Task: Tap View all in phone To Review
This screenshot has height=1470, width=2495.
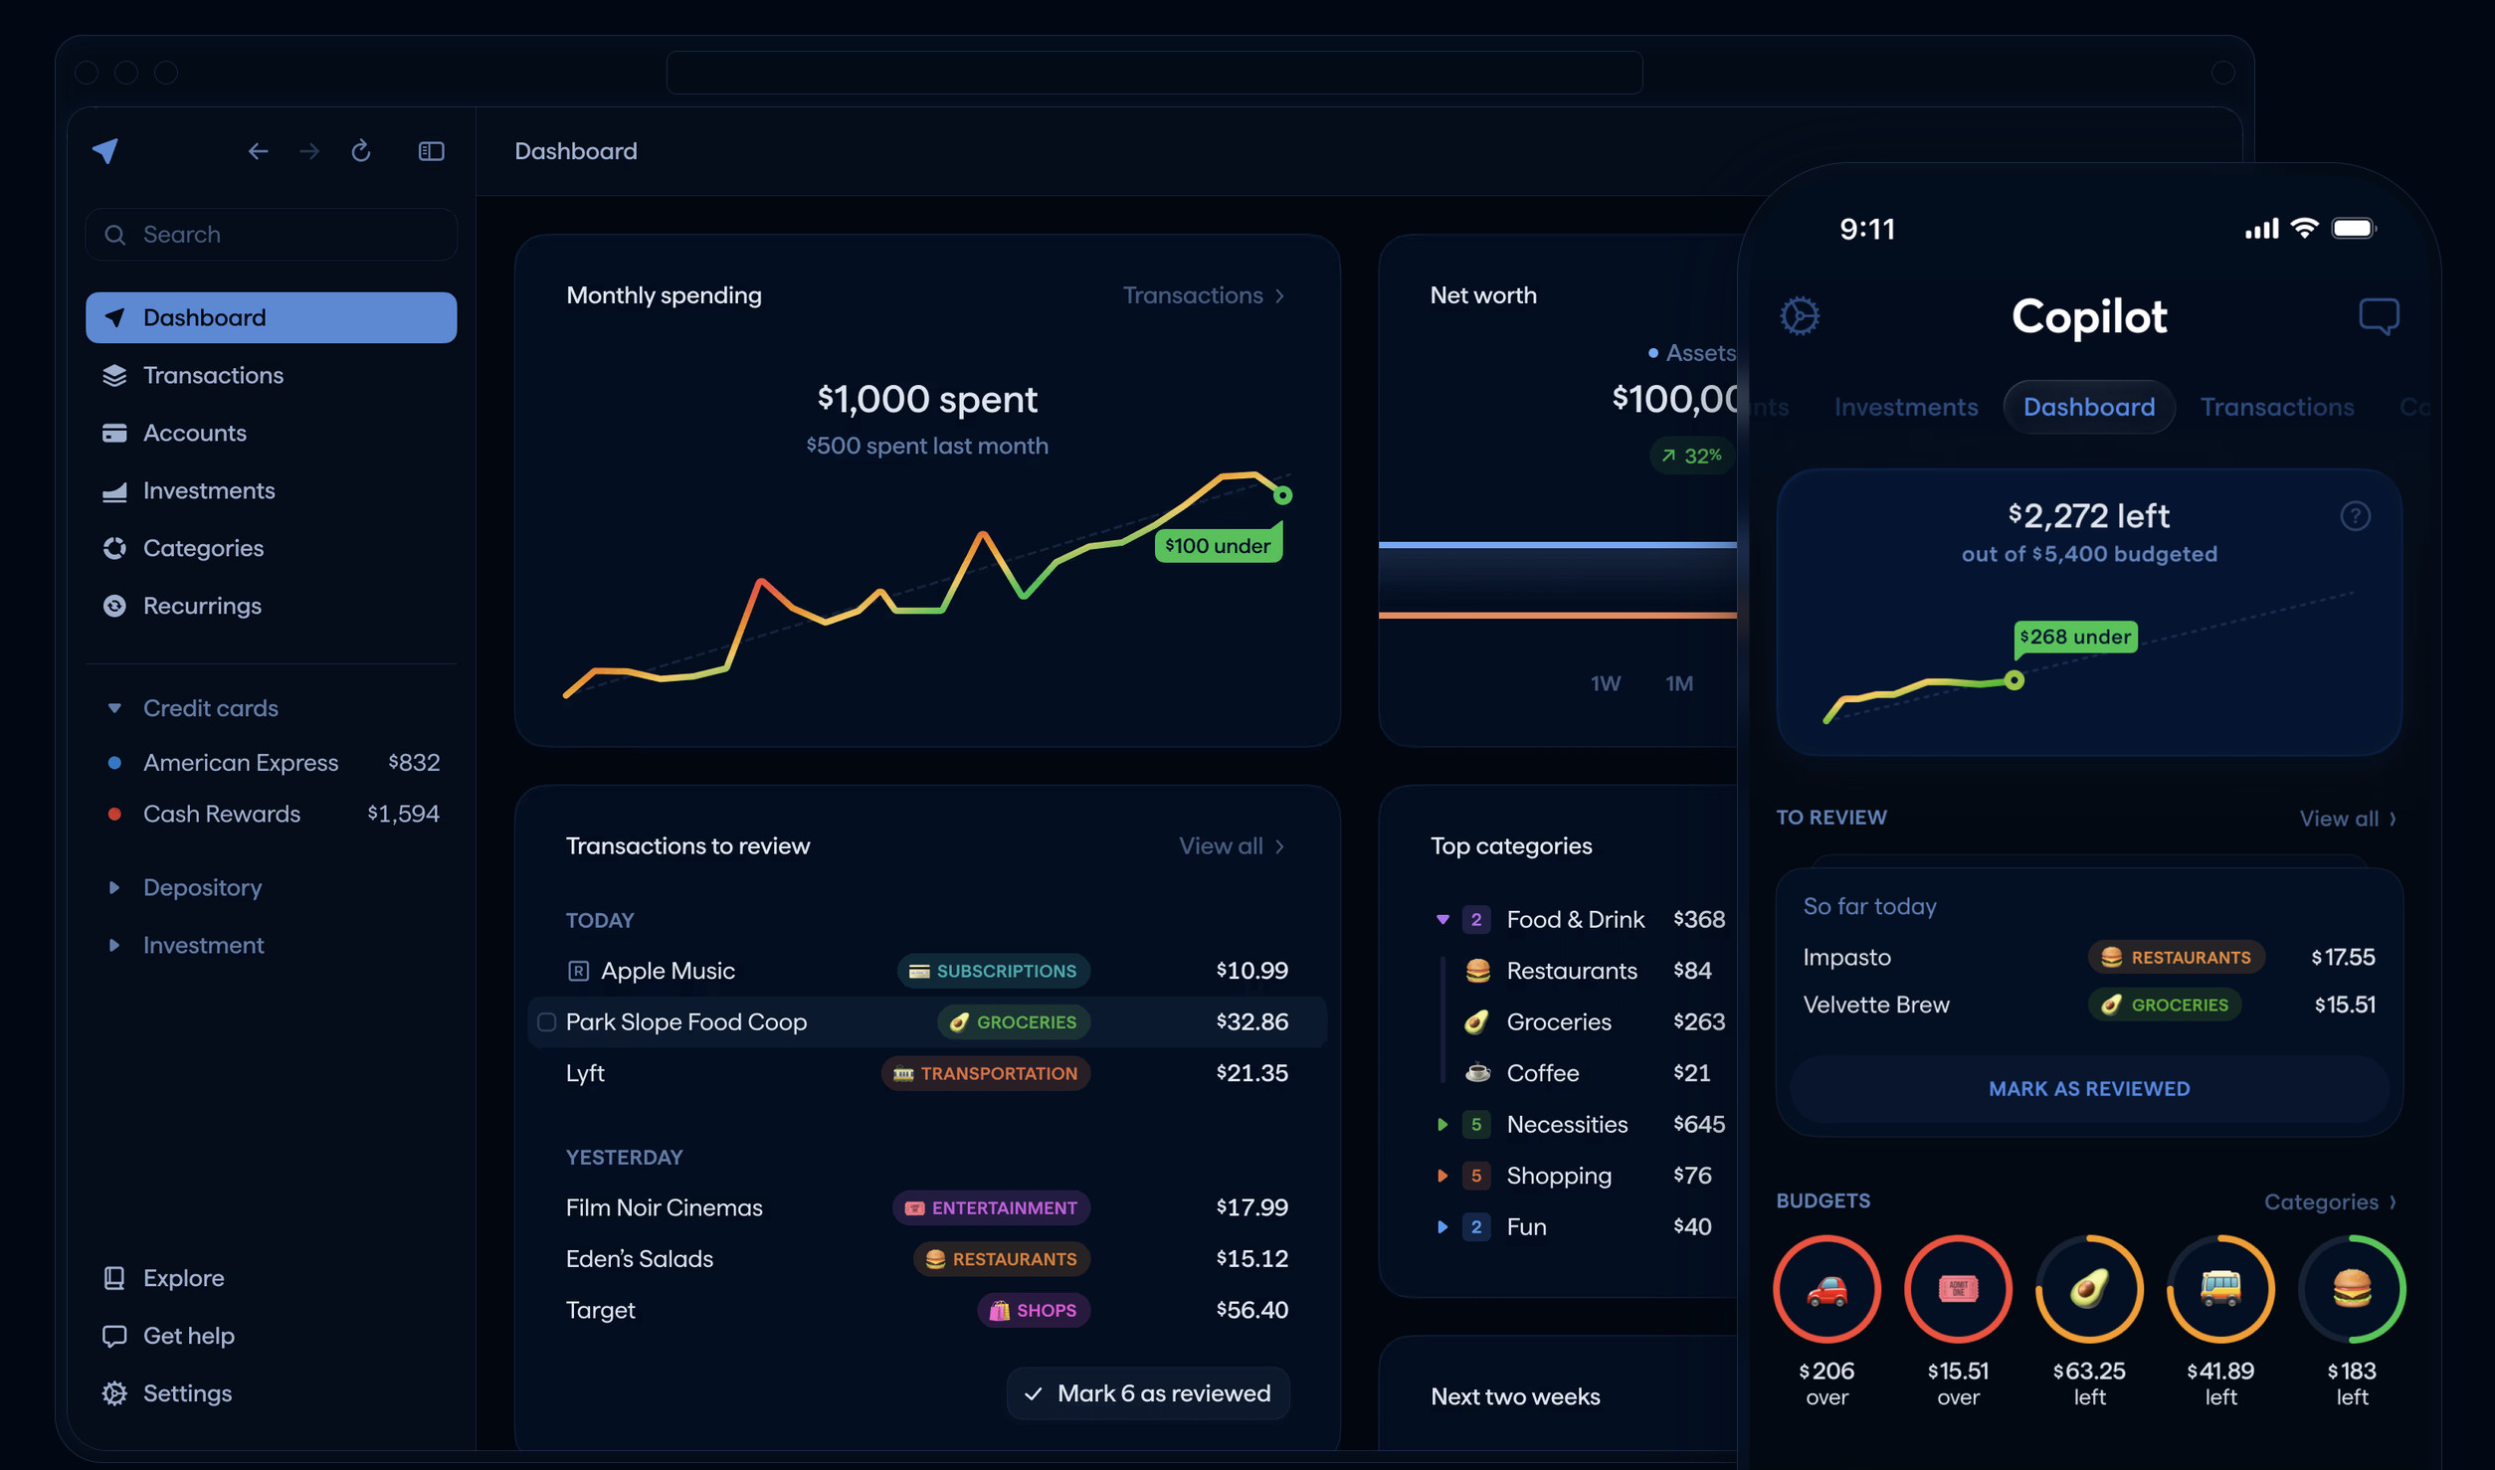Action: pyautogui.click(x=2348, y=819)
